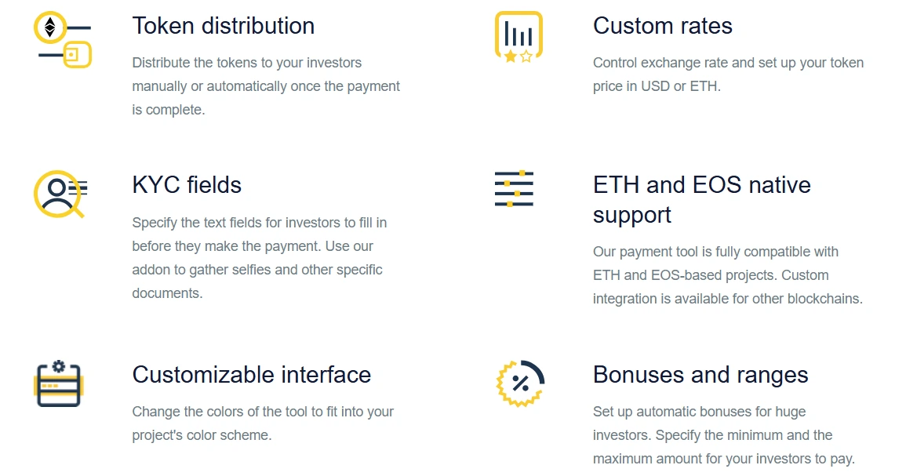Screen dimensions: 906x476
Task: Select the KYC fields heading
Action: coord(187,185)
